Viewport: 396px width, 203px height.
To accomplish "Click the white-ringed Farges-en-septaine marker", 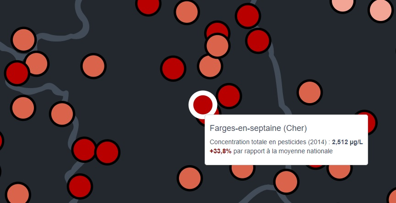I will click(203, 104).
